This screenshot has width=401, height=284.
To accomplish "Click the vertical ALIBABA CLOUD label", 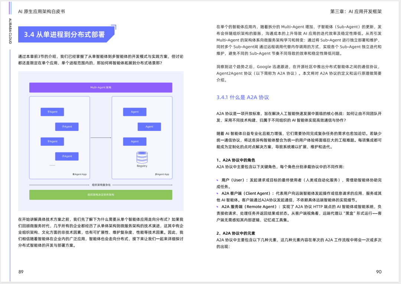I will [x=10, y=31].
